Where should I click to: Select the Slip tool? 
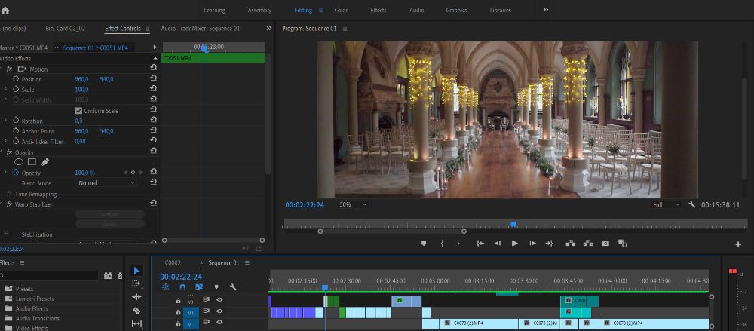point(136,323)
